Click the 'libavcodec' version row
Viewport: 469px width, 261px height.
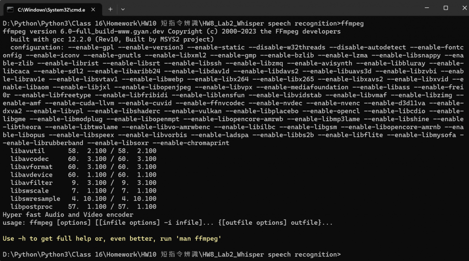pyautogui.click(x=83, y=159)
